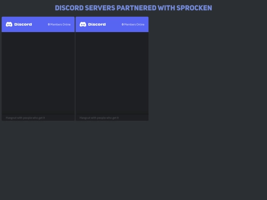Click the 'Discord Servers Partnered with Sprocken' heading
This screenshot has width=267, height=200.
pyautogui.click(x=133, y=8)
